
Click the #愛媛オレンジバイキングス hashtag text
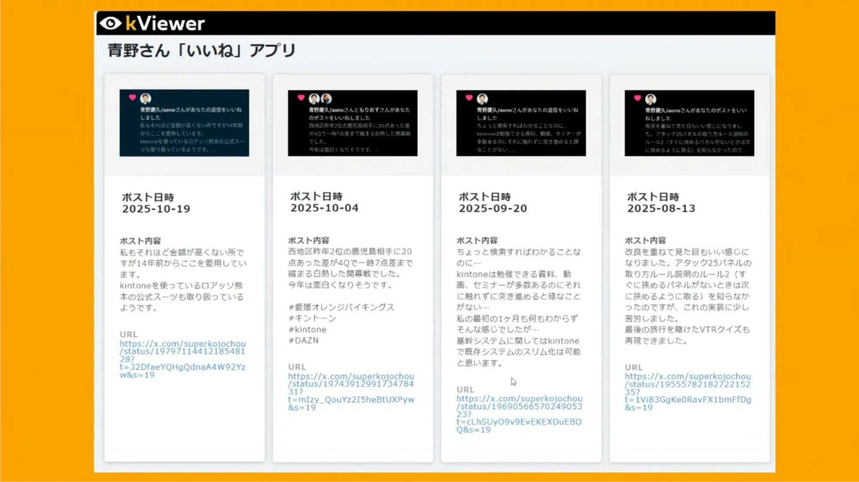point(341,307)
